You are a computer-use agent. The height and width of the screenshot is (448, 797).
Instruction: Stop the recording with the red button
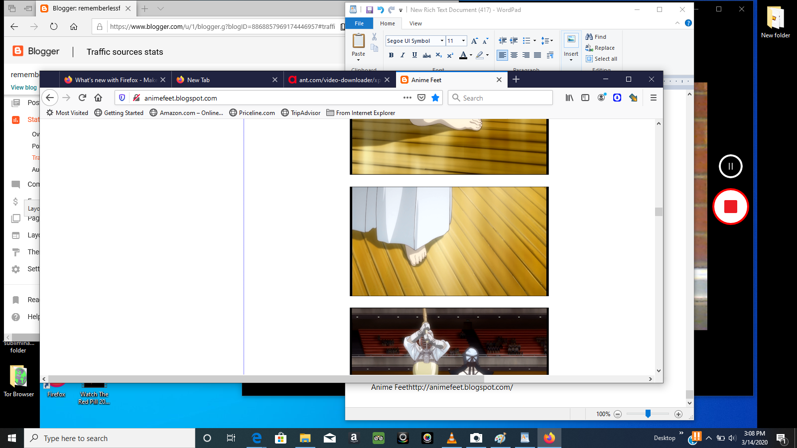point(731,207)
